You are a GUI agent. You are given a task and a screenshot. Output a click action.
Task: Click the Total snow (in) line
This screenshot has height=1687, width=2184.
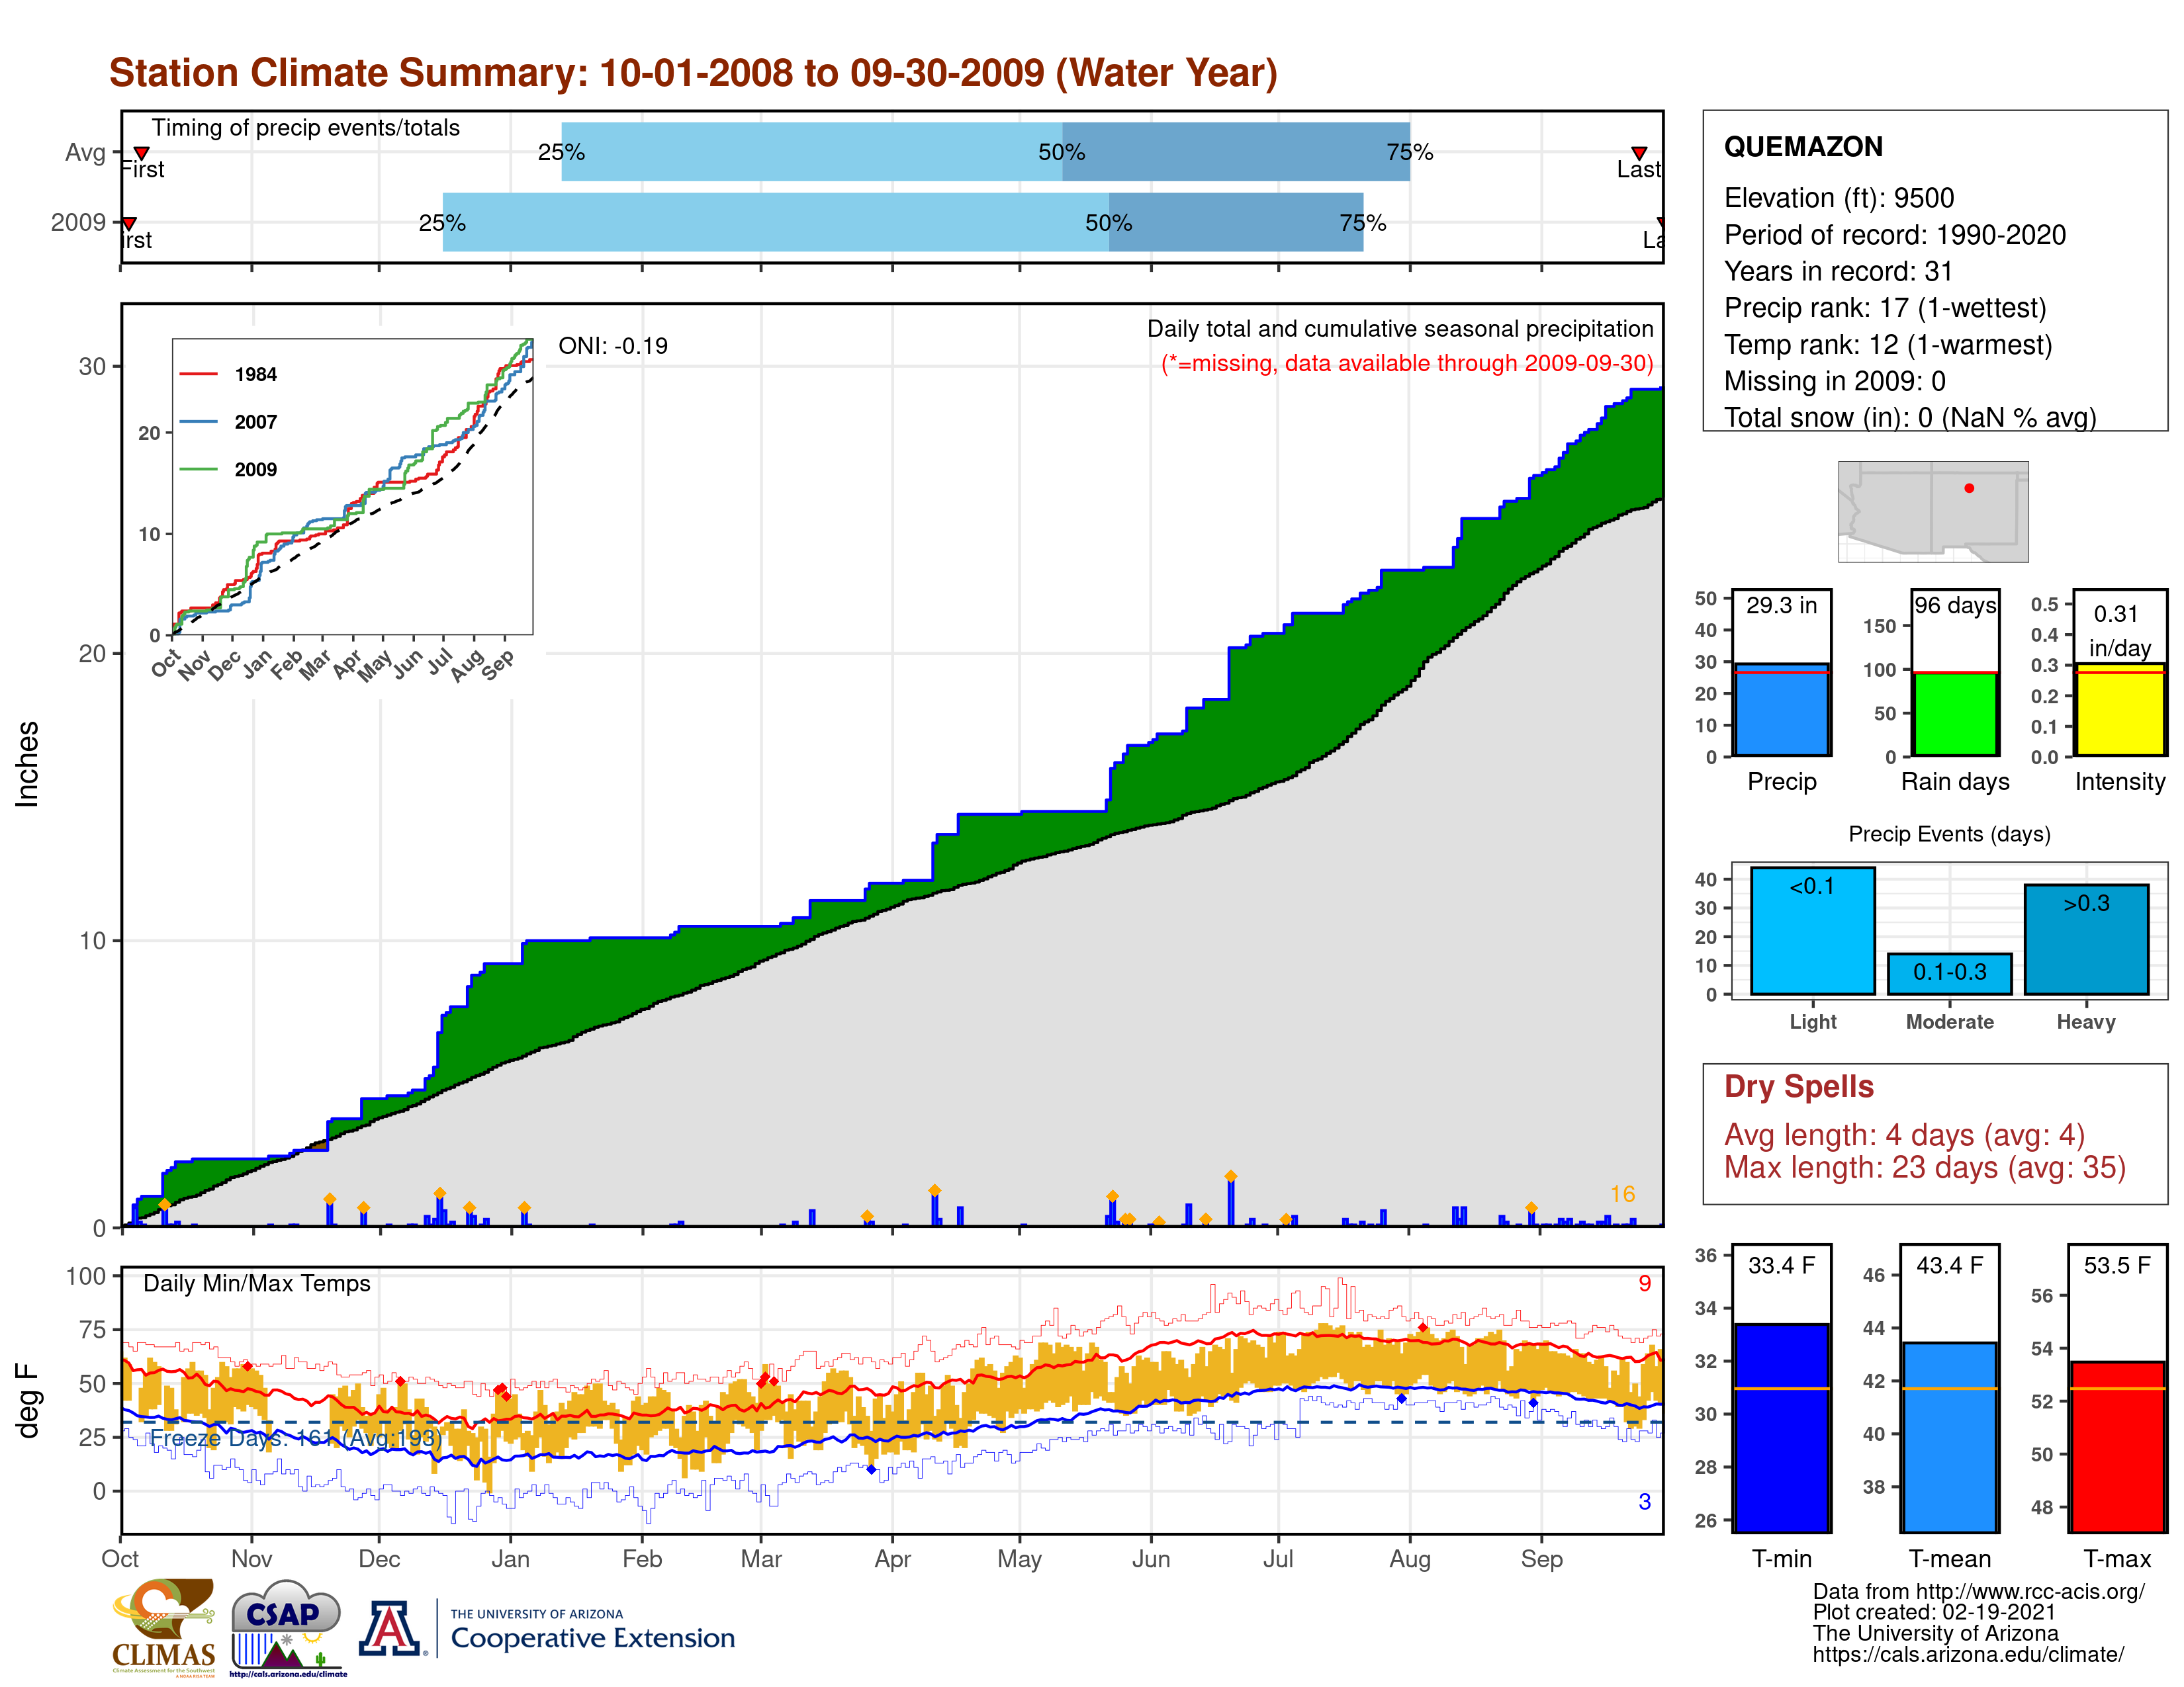click(1910, 417)
